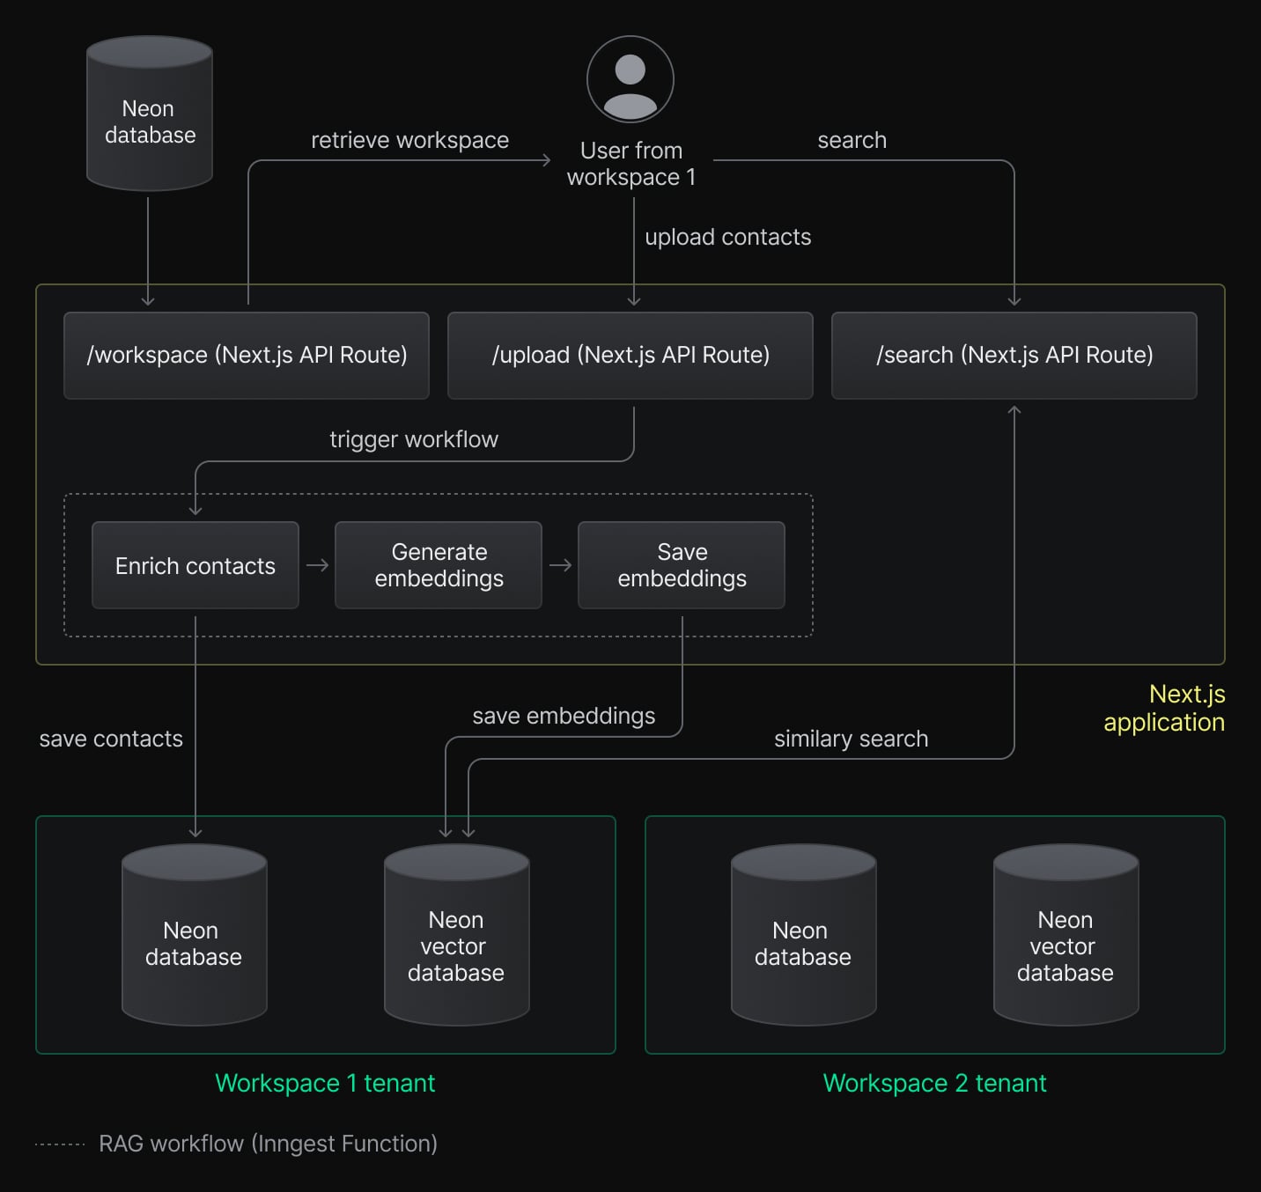Image resolution: width=1261 pixels, height=1192 pixels.
Task: Click arrow between Generate embeddings and Save embeddings
Action: click(560, 565)
